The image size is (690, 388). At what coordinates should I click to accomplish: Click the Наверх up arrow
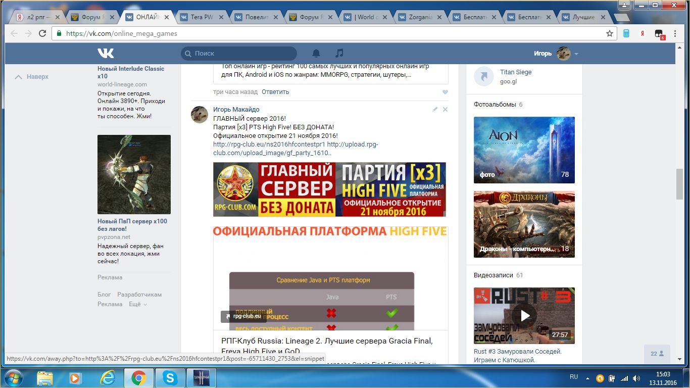click(19, 77)
